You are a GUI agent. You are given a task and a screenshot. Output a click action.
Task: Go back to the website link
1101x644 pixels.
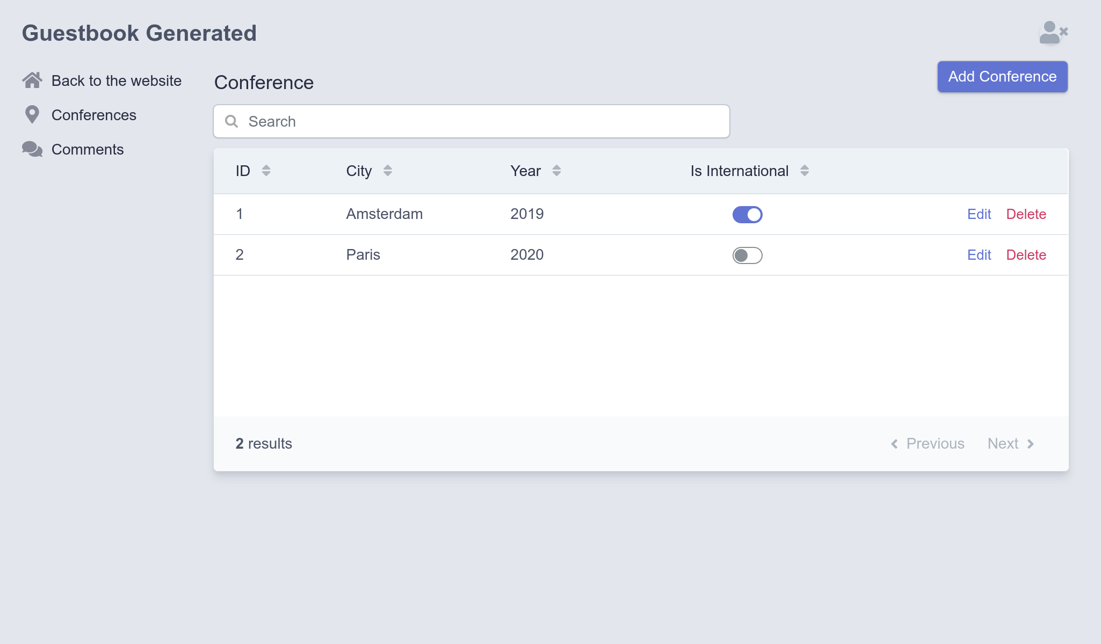tap(117, 80)
